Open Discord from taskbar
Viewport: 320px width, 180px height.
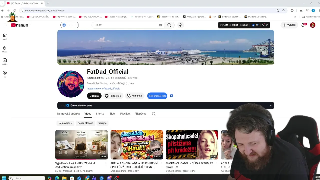109,178
